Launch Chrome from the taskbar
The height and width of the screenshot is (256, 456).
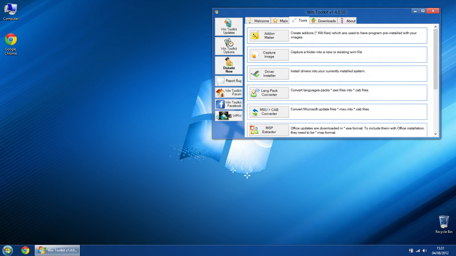25,250
